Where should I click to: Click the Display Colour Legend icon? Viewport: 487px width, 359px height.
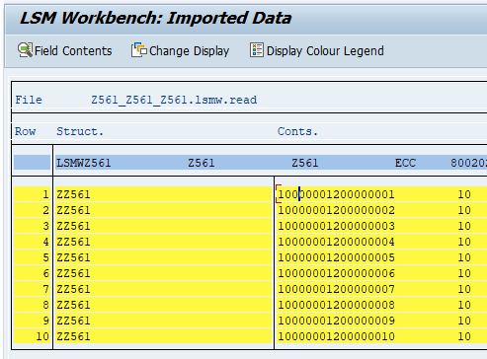point(257,50)
